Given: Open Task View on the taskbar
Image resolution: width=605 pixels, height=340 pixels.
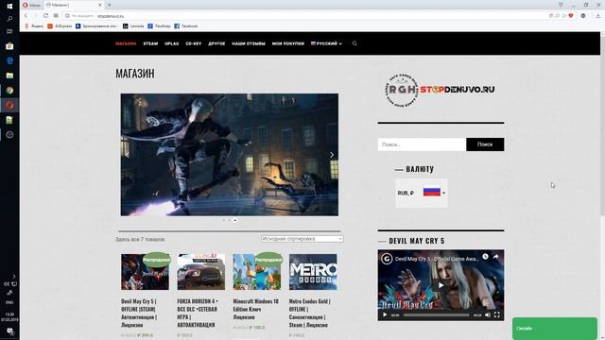Looking at the screenshot, I should click(9, 31).
